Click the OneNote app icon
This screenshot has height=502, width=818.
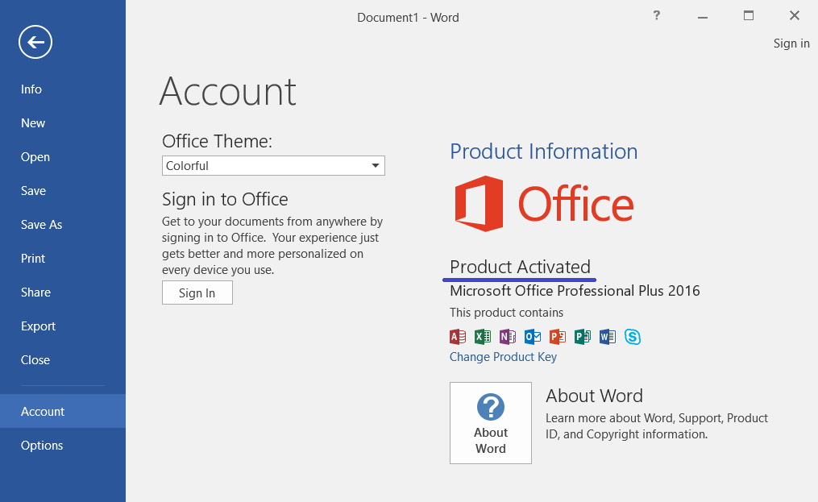[x=508, y=337]
